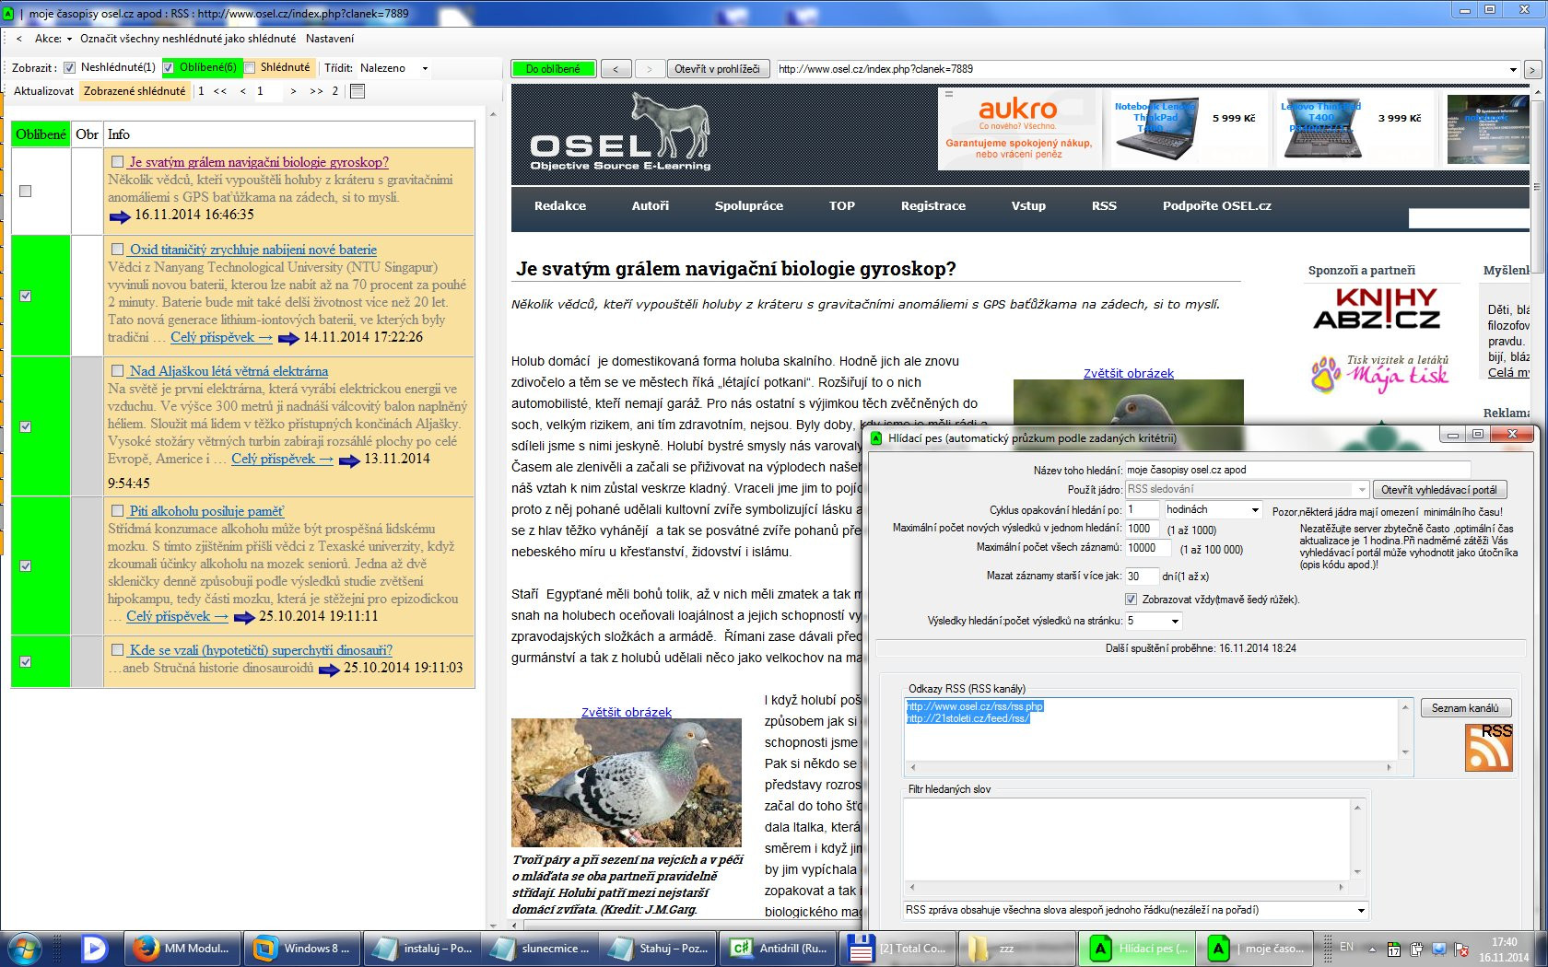Click the layout list icon beside page 2

(x=358, y=91)
